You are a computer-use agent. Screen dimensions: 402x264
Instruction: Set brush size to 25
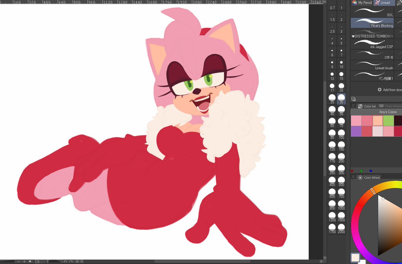332,99
